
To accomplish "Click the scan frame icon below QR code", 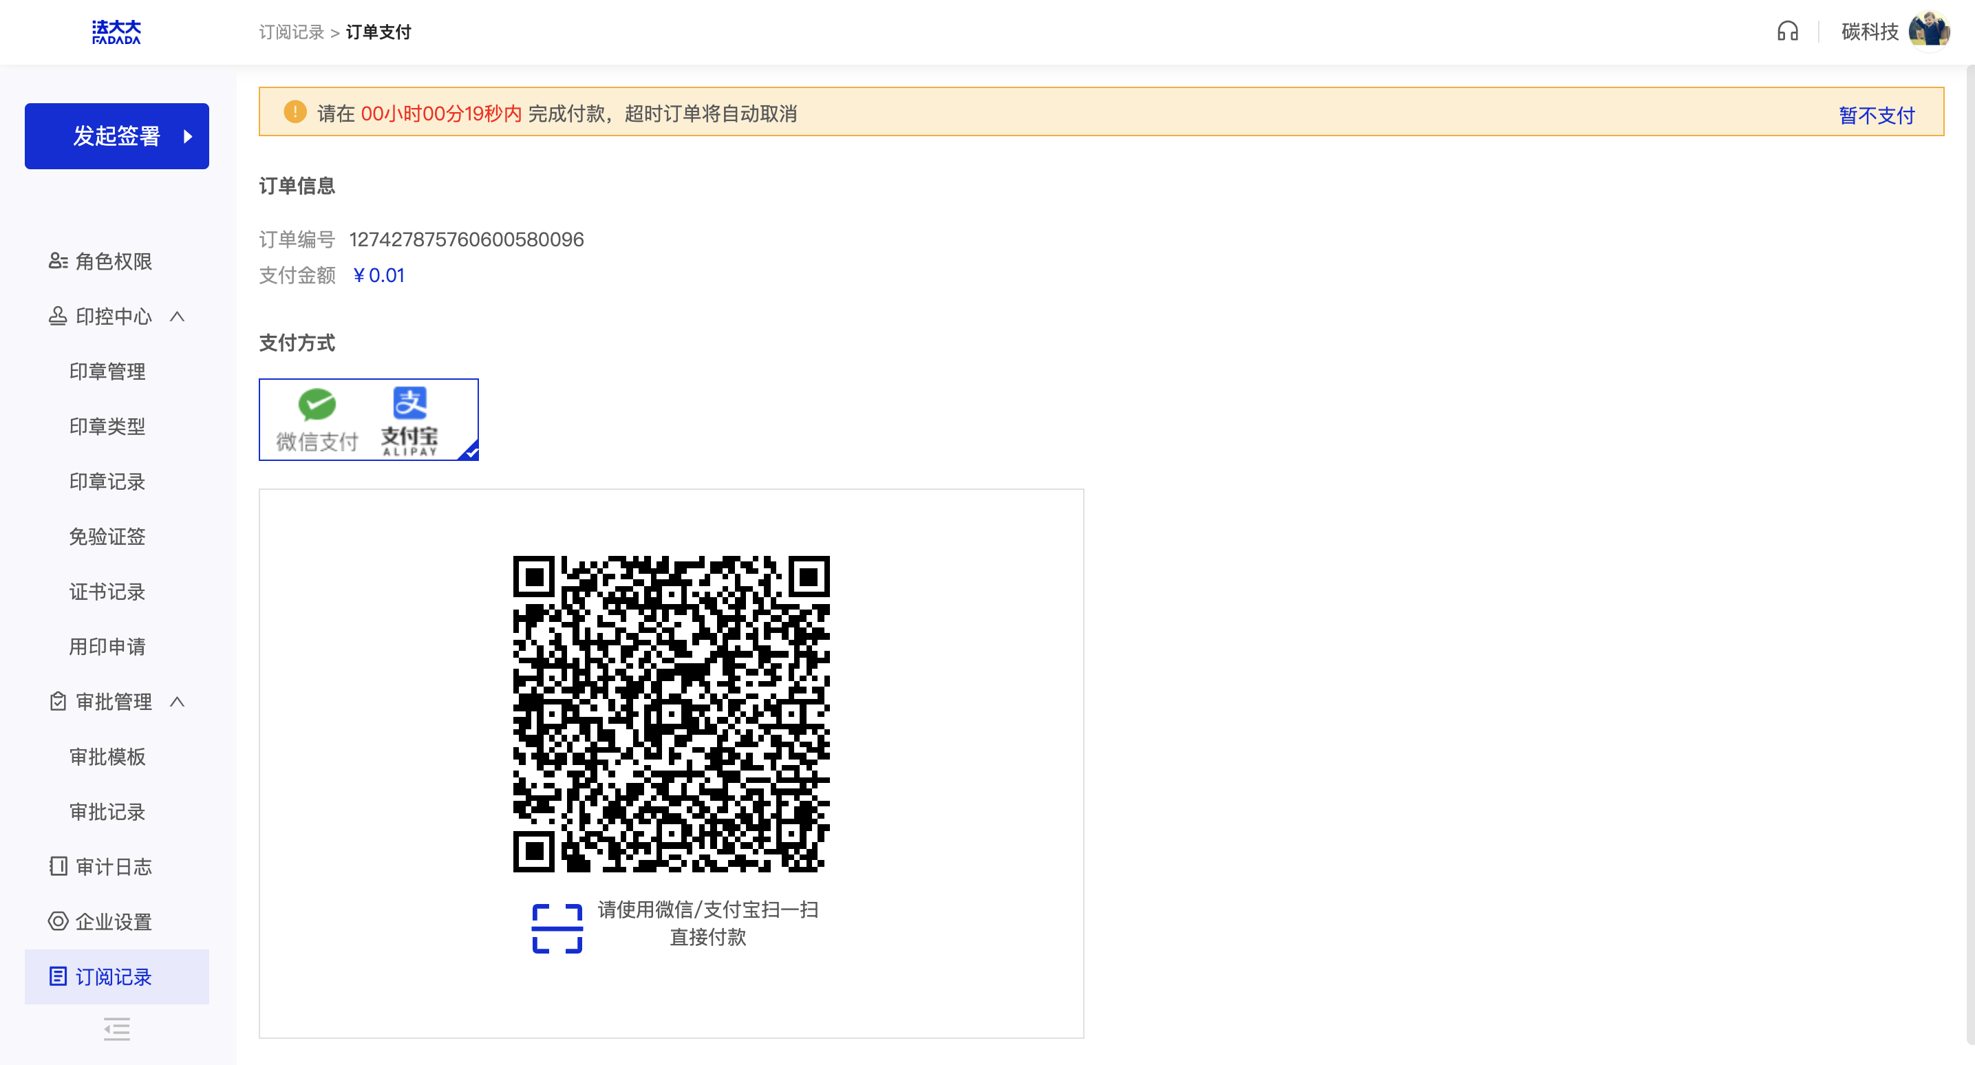I will [557, 928].
